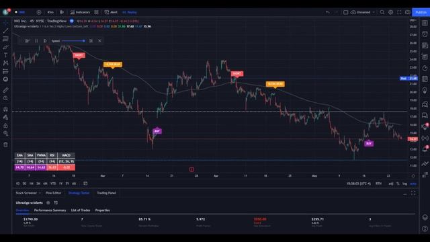Open the Performance Summary subtab
The image size is (430, 242).
click(x=50, y=210)
